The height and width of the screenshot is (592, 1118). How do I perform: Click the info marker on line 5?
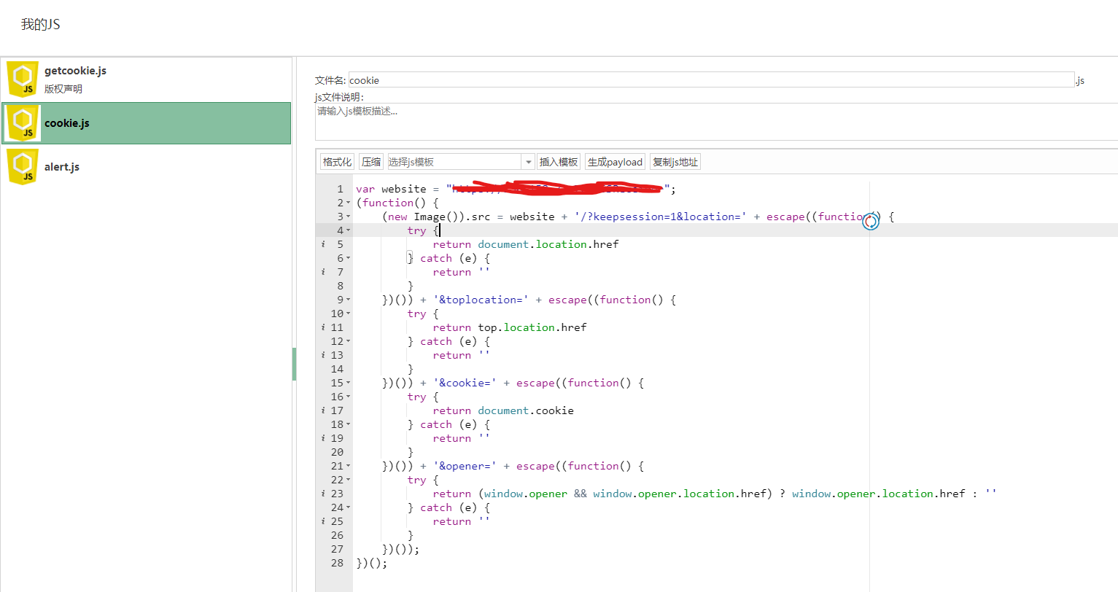(323, 245)
